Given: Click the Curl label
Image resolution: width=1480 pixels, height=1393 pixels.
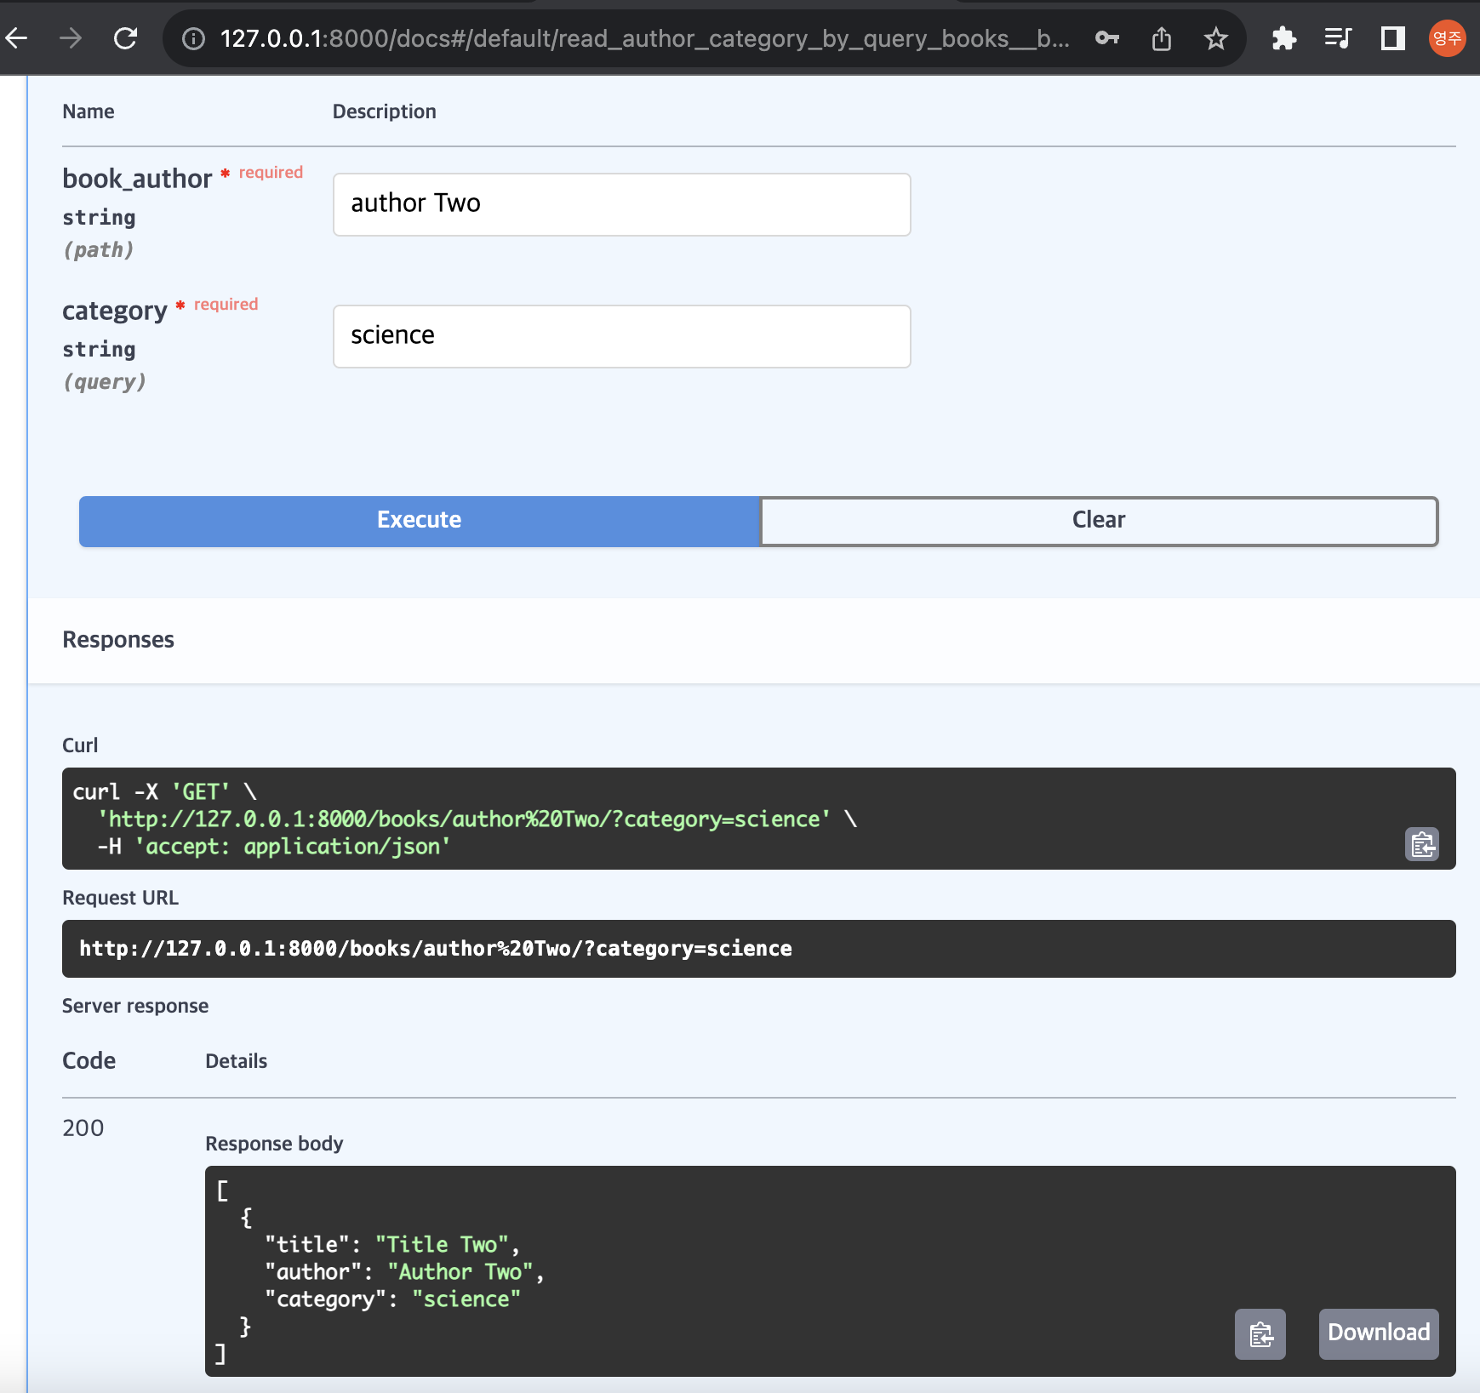Looking at the screenshot, I should 80,745.
